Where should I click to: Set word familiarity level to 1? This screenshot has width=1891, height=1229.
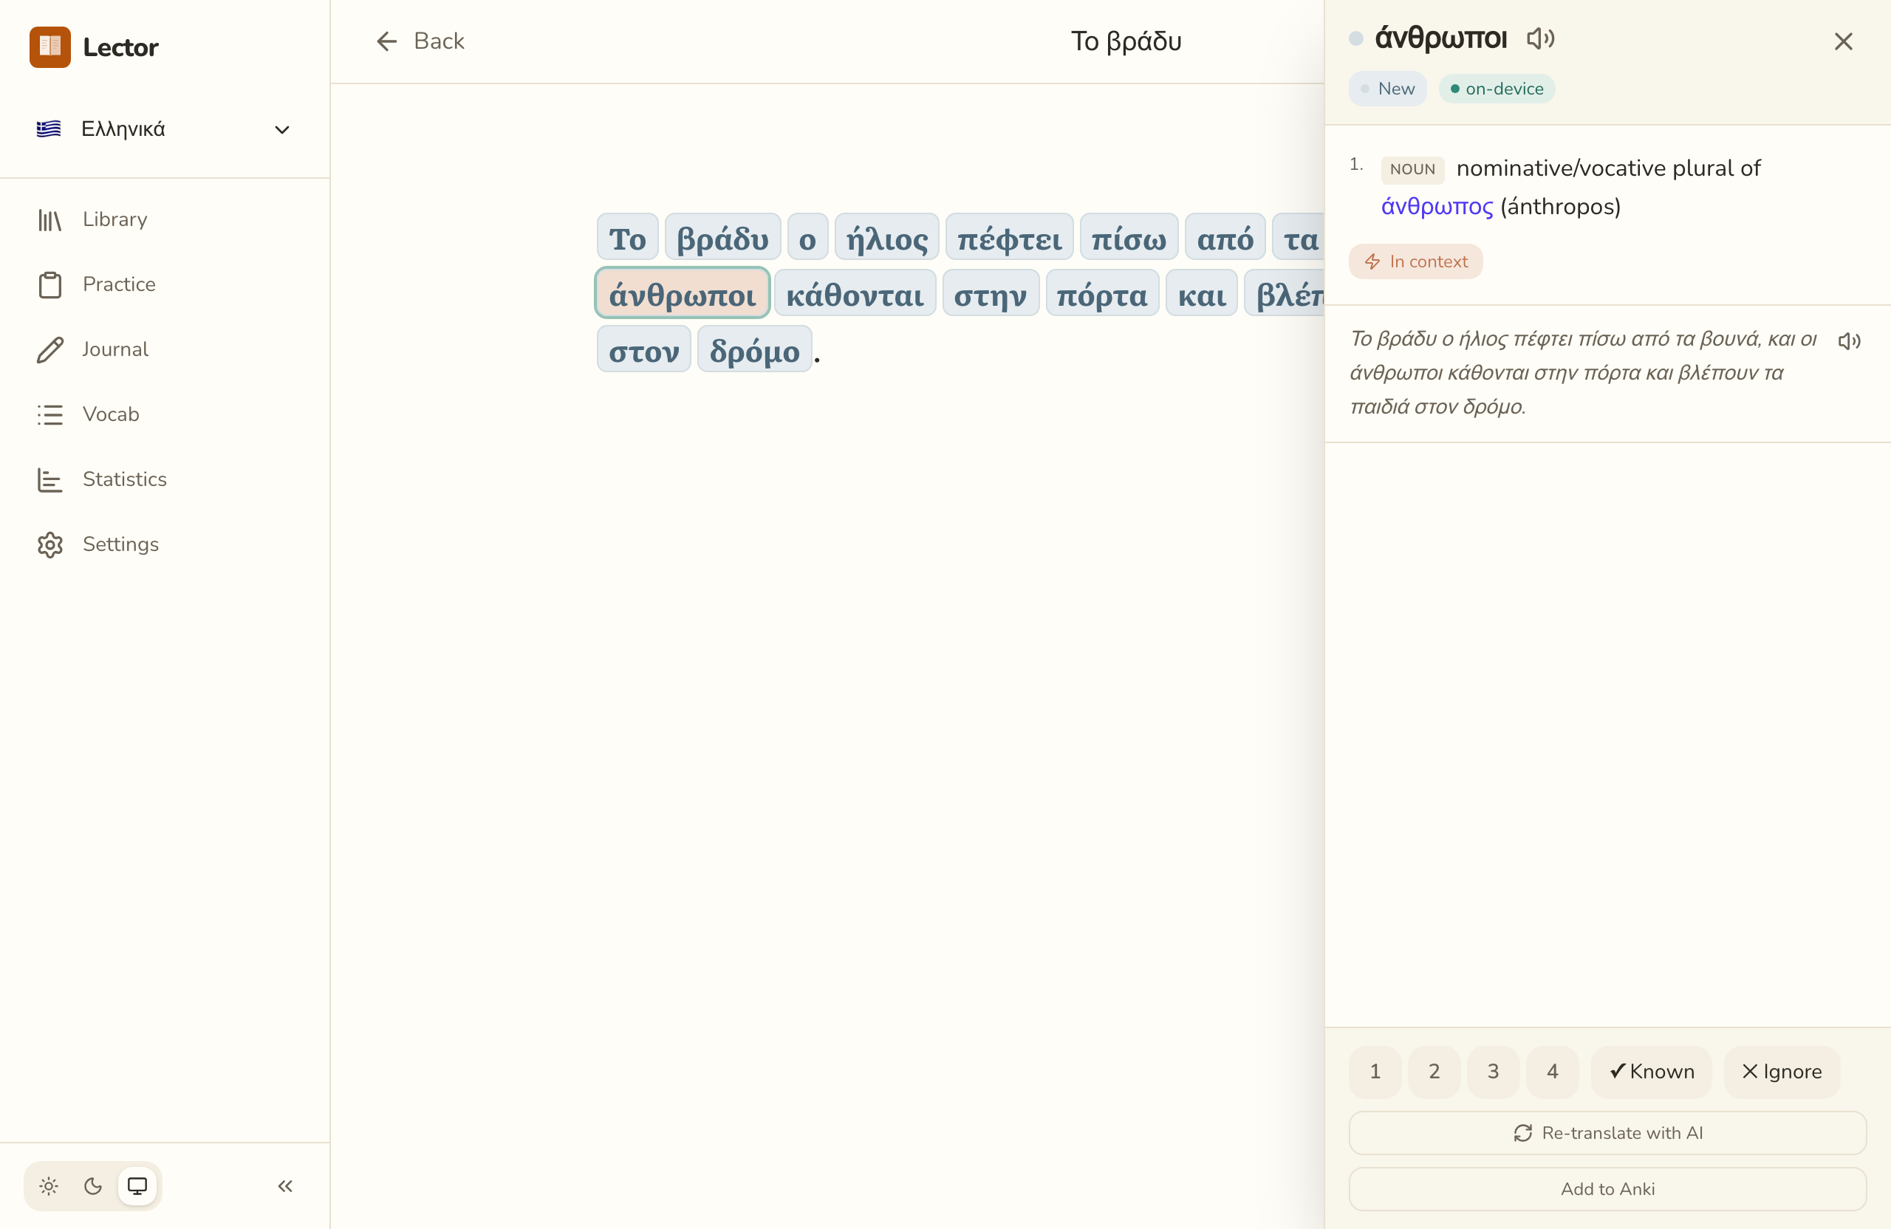1375,1072
